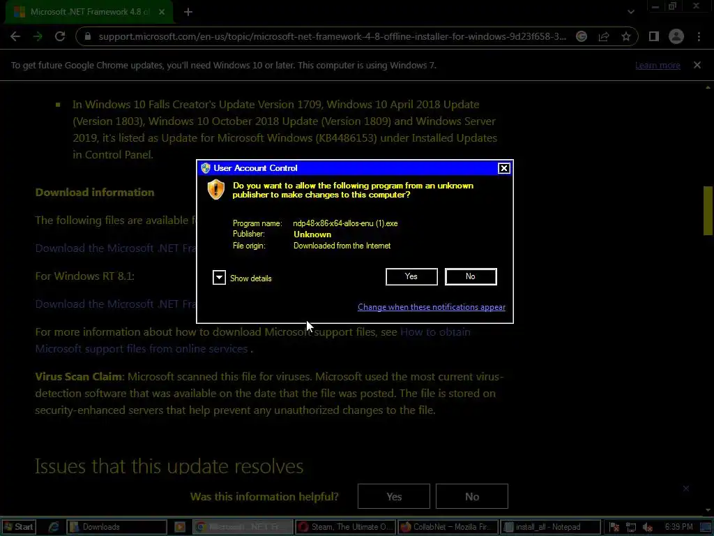Open 'How to obtain' support files link
This screenshot has width=714, height=536.
pyautogui.click(x=435, y=332)
